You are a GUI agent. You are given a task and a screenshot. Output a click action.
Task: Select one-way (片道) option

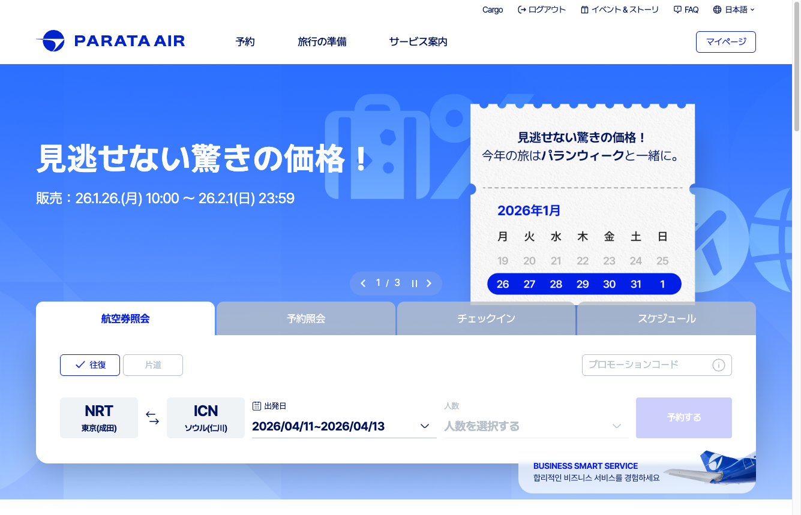pyautogui.click(x=153, y=365)
